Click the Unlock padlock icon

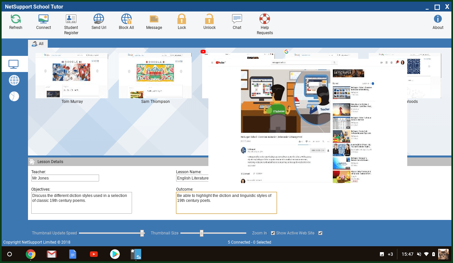(x=209, y=19)
